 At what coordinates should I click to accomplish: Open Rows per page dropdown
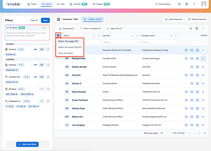pos(164,133)
